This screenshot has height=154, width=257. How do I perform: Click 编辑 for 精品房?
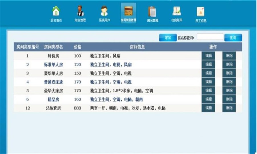tap(208, 100)
